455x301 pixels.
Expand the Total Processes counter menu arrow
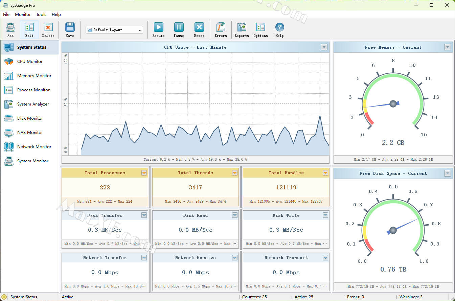click(x=144, y=173)
